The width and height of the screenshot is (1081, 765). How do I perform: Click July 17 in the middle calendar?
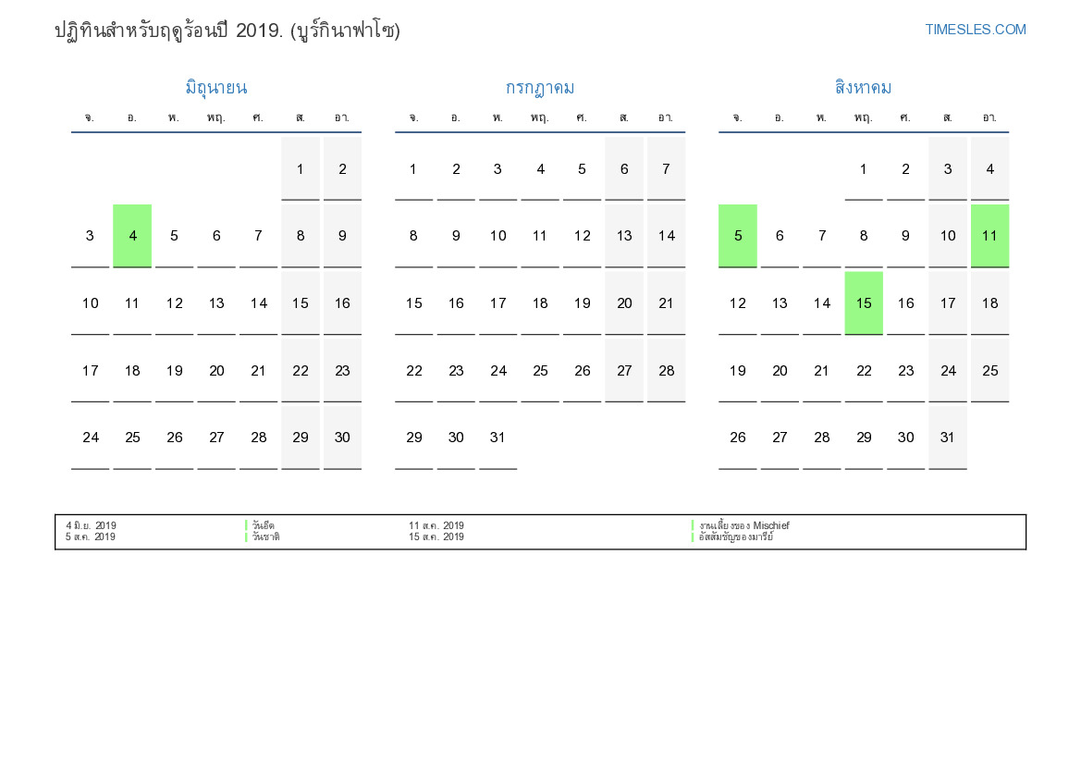[498, 303]
